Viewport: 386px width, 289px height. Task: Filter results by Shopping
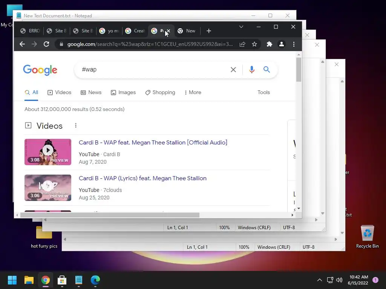tap(160, 93)
